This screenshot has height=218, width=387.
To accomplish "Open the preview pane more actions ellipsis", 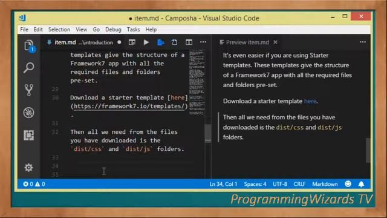I will 363,42.
